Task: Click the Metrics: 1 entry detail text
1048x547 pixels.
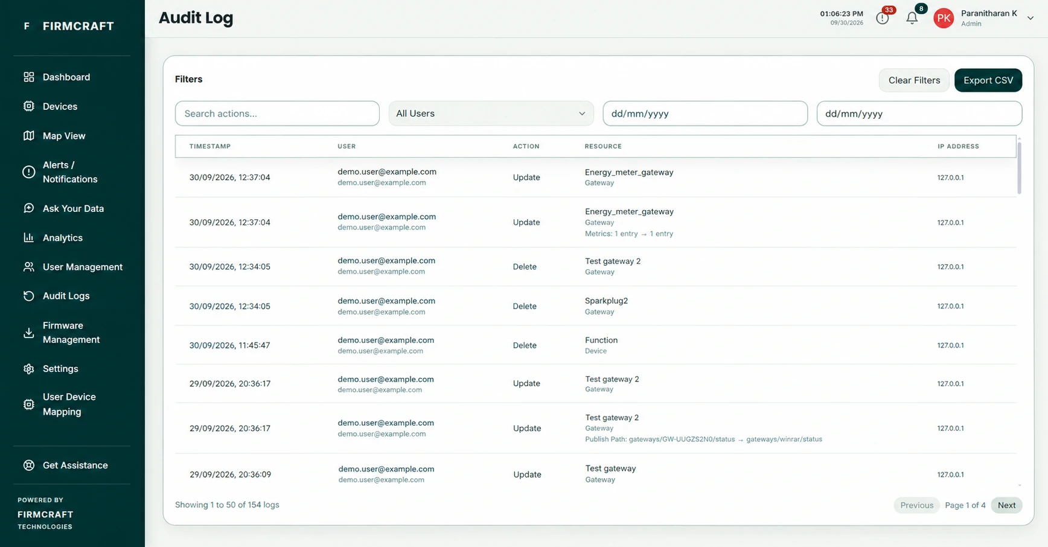Action: [x=628, y=234]
